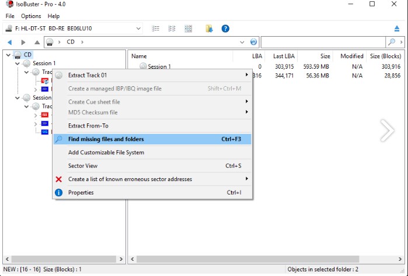Image resolution: width=408 pixels, height=276 pixels.
Task: Click the refresh icon in address bar
Action: (253, 42)
